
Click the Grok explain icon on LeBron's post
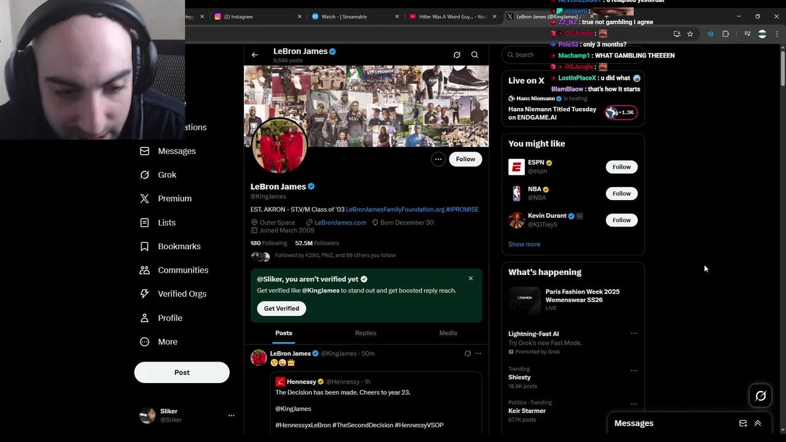point(467,354)
